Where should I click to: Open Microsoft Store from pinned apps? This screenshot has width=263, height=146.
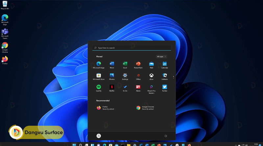tap(99, 76)
